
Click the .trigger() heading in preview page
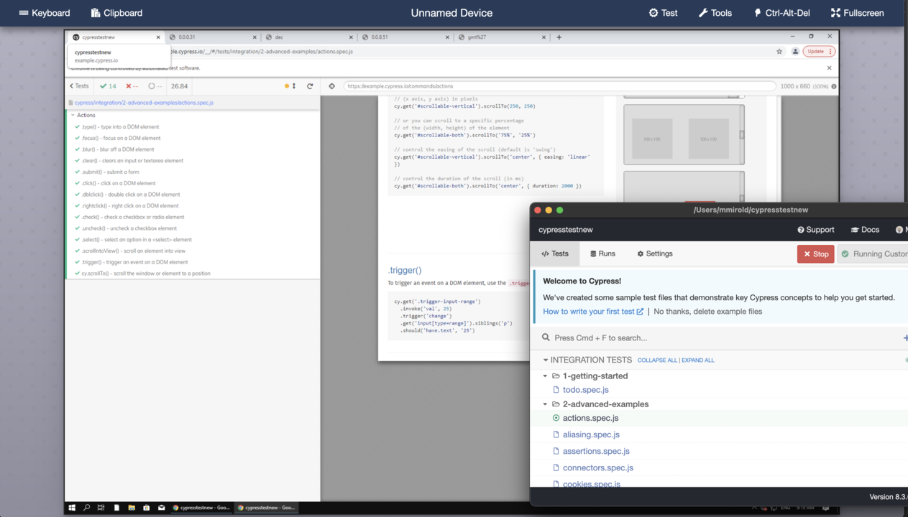click(x=405, y=270)
